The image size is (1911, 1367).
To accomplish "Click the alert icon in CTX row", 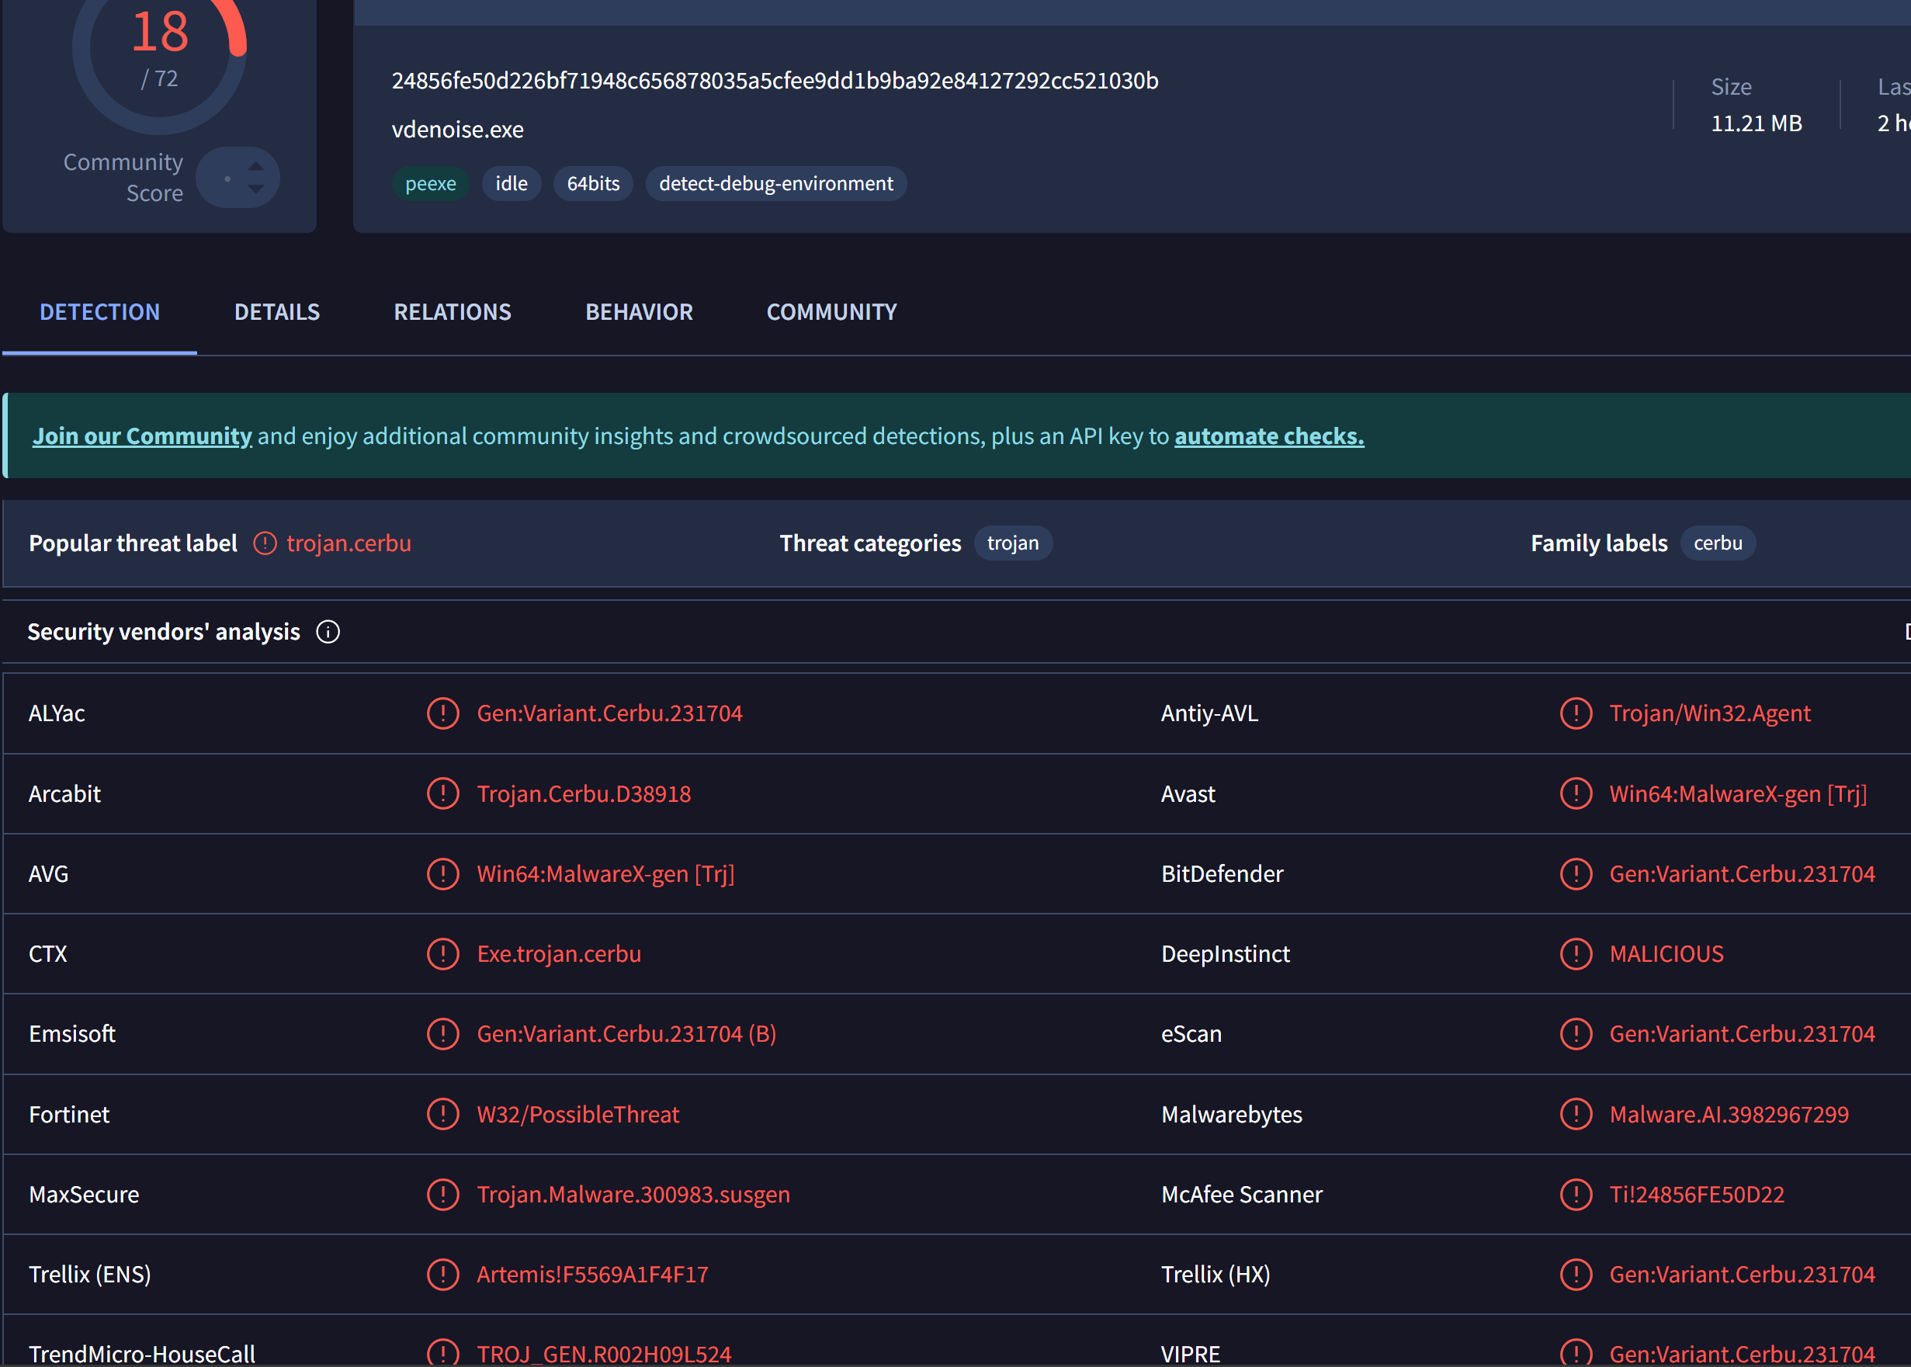I will [442, 954].
